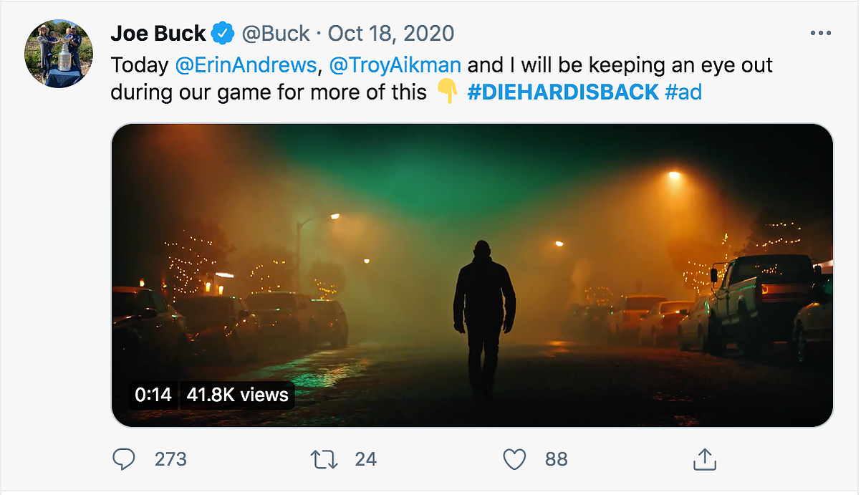
Task: Open the @TroyAikman mention link
Action: [395, 65]
